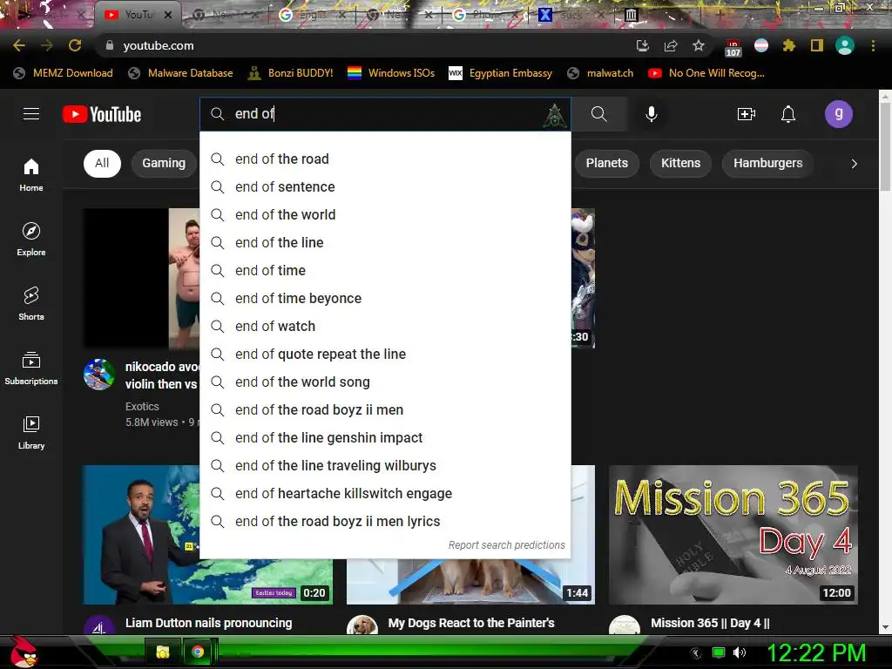Open the notifications bell
Viewport: 892px width, 669px height.
tap(787, 114)
